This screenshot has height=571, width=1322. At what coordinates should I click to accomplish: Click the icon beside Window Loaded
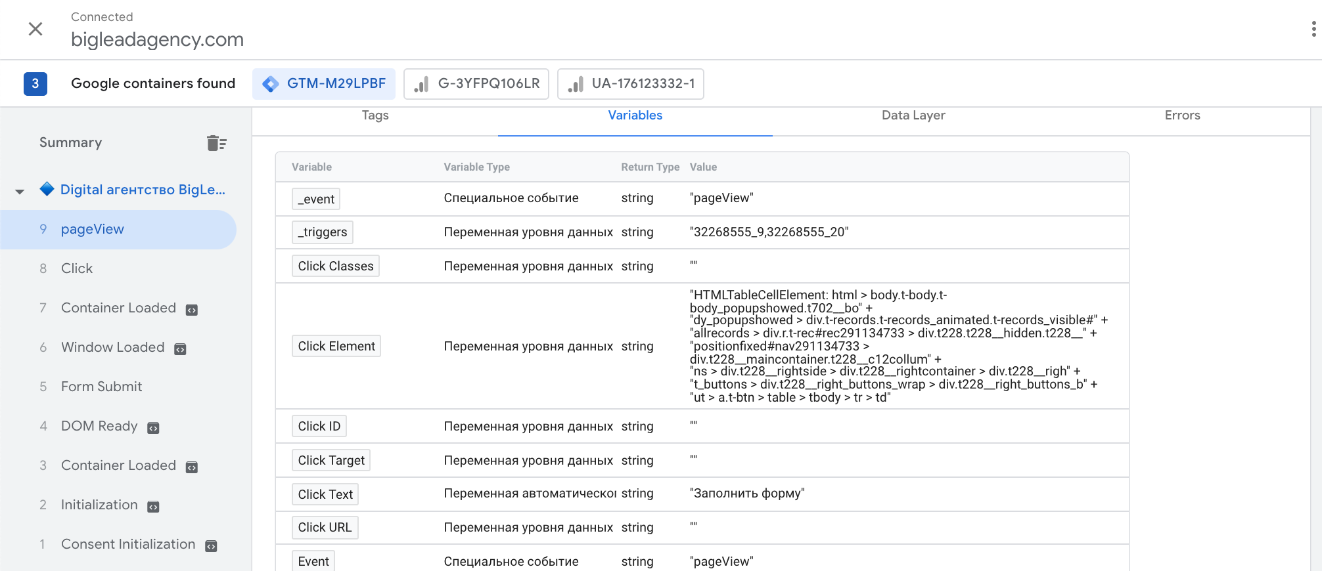pos(180,349)
